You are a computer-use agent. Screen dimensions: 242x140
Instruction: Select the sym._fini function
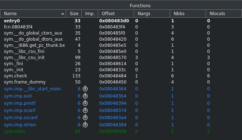tap(13, 63)
